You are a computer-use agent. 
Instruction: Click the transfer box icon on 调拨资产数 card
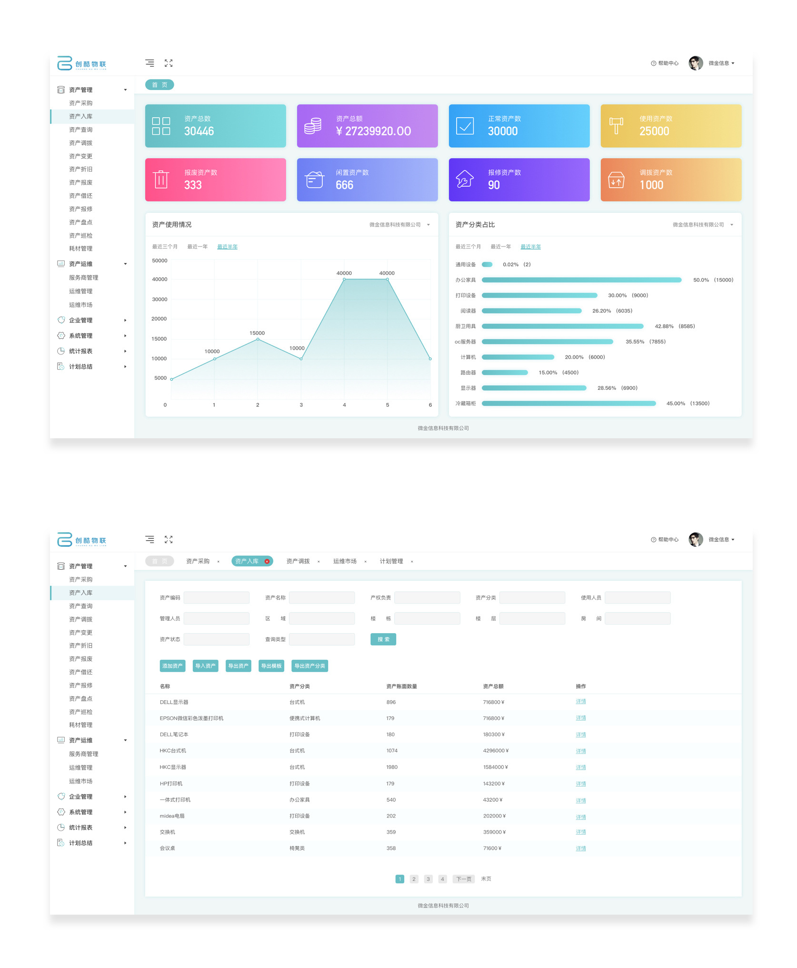[x=616, y=180]
